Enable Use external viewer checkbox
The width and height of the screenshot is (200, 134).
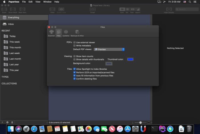[75, 42]
